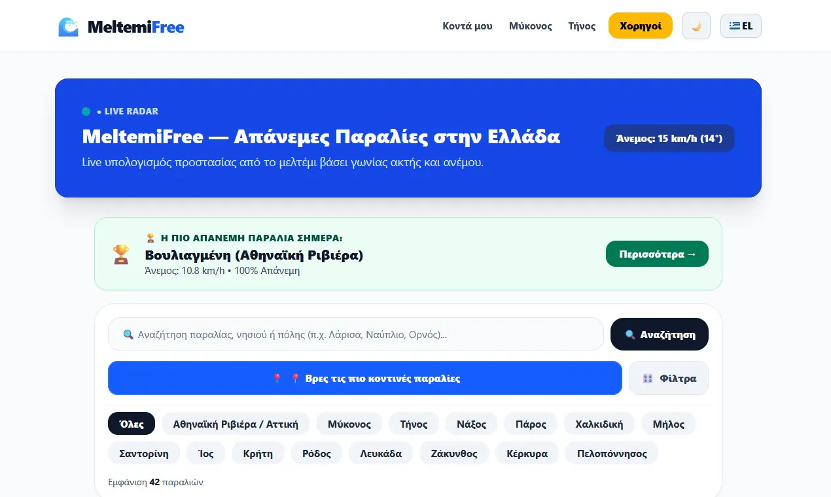The height and width of the screenshot is (497, 831).
Task: Select the Ίος region chip
Action: click(205, 453)
